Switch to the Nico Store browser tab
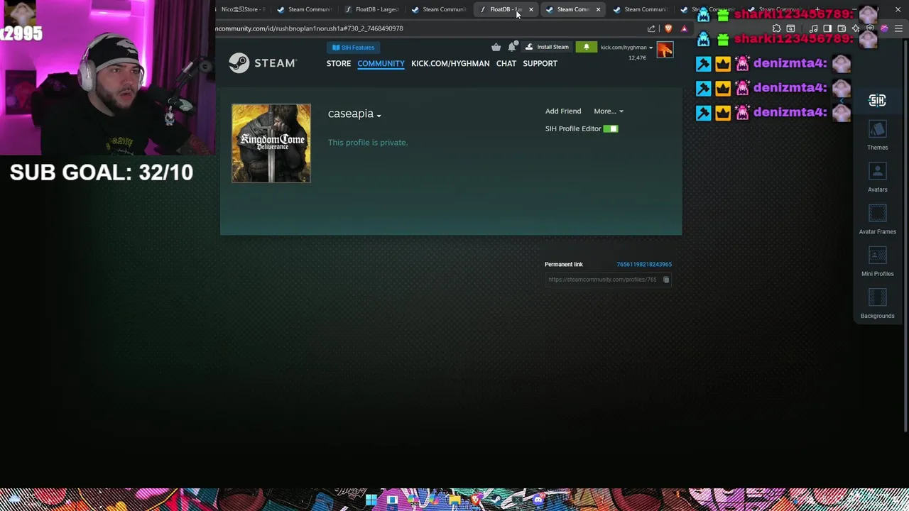Screen dimensions: 909x511 [x=241, y=9]
